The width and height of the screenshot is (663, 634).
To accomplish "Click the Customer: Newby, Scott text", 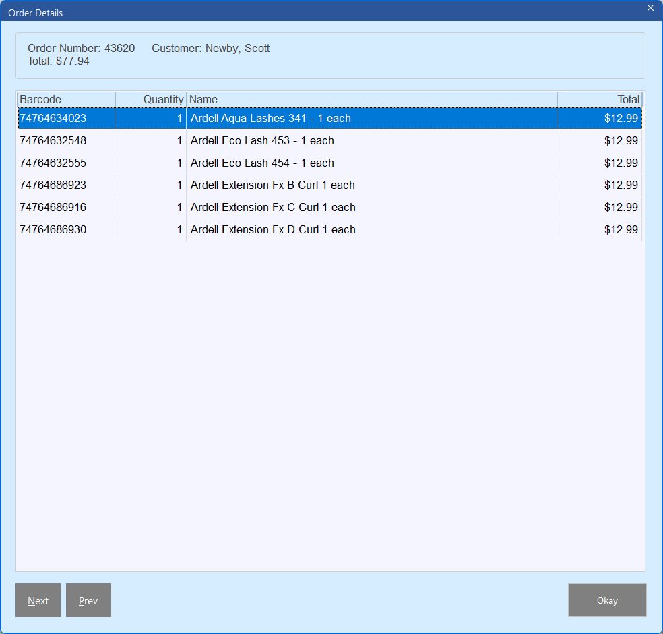I will pos(211,49).
